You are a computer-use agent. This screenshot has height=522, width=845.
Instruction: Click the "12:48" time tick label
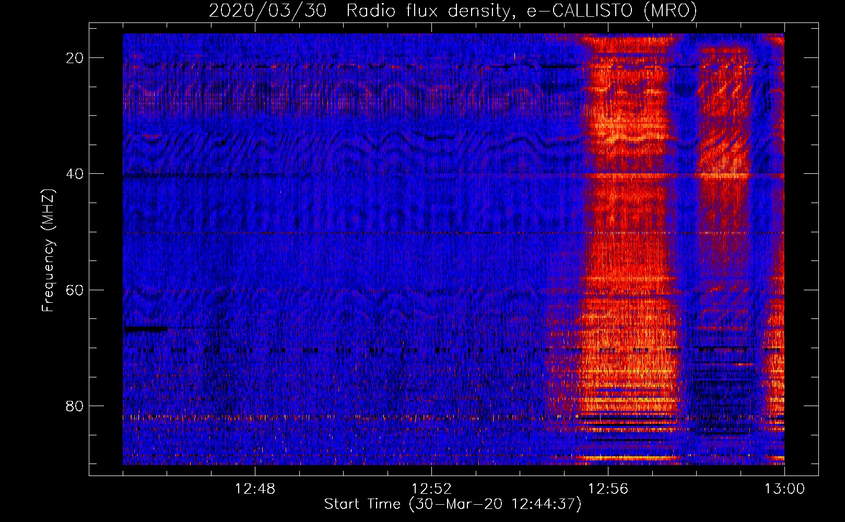255,489
